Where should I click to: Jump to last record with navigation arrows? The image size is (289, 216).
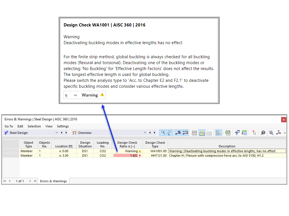click(34, 181)
